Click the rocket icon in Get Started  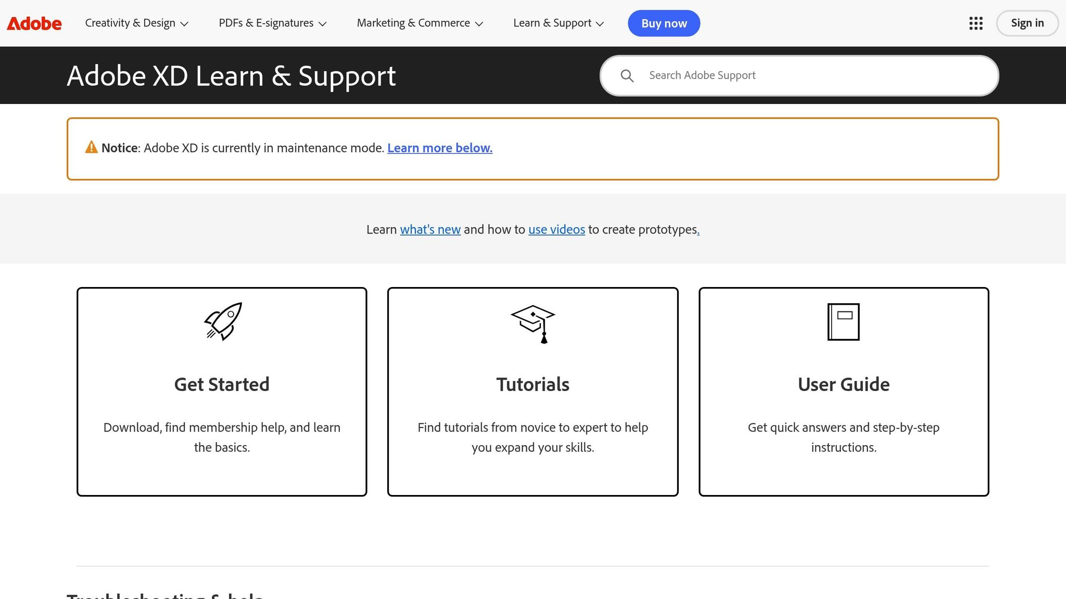click(223, 321)
